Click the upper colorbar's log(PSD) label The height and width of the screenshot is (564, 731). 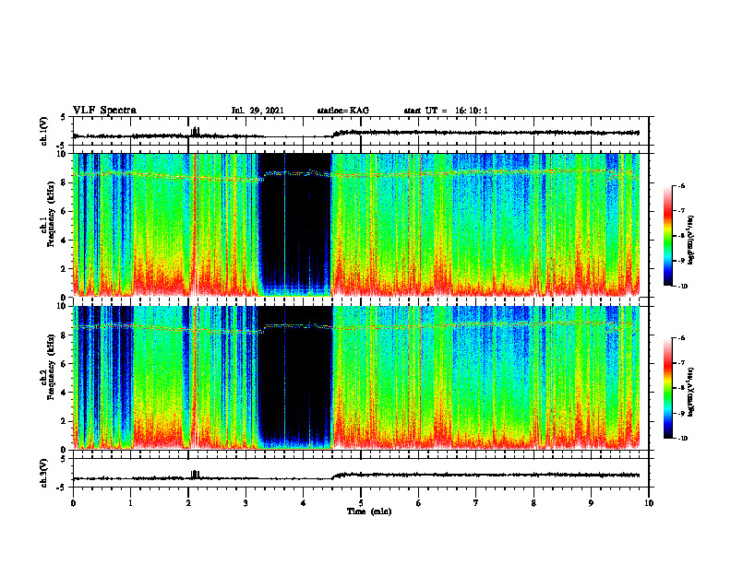(x=691, y=240)
